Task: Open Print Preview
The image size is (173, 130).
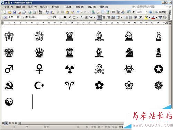Action: (x=35, y=12)
